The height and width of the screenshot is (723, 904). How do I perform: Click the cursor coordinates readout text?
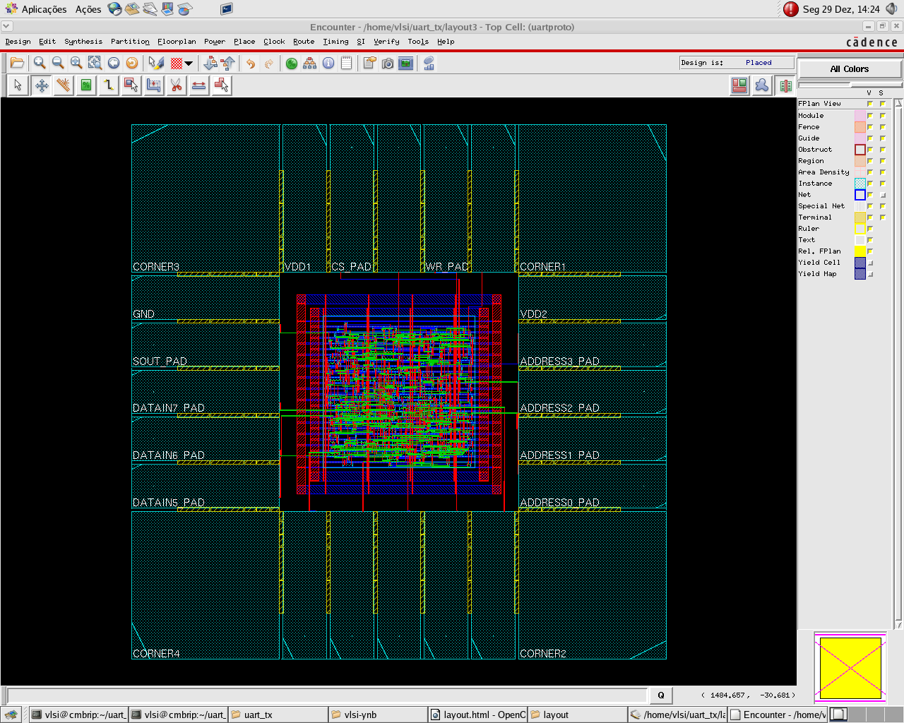[748, 695]
